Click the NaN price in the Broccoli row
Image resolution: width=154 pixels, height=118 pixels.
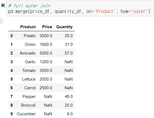coord(48,105)
